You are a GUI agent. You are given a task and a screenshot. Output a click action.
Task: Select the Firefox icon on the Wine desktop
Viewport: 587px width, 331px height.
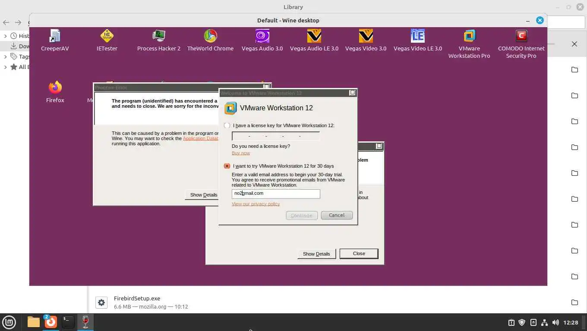point(55,92)
